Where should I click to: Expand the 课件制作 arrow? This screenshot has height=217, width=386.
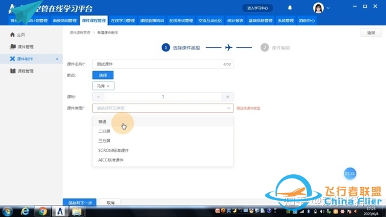point(57,59)
